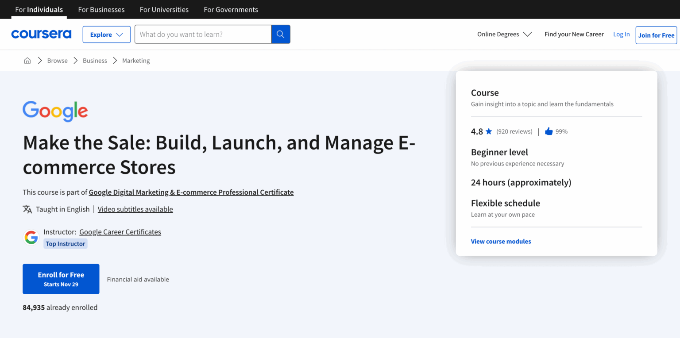
Task: Focus the 'What do you want to learn?' field
Action: (x=203, y=34)
